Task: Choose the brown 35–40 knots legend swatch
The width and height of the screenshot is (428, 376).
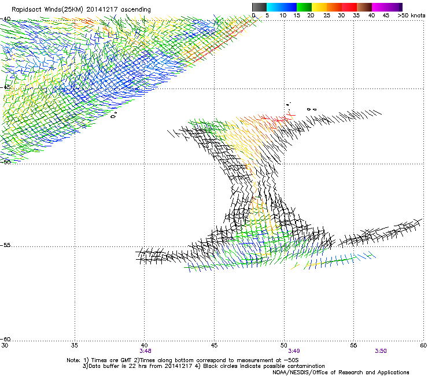Action: [364, 7]
